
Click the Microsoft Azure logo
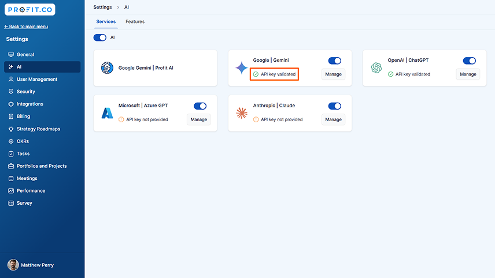point(108,113)
